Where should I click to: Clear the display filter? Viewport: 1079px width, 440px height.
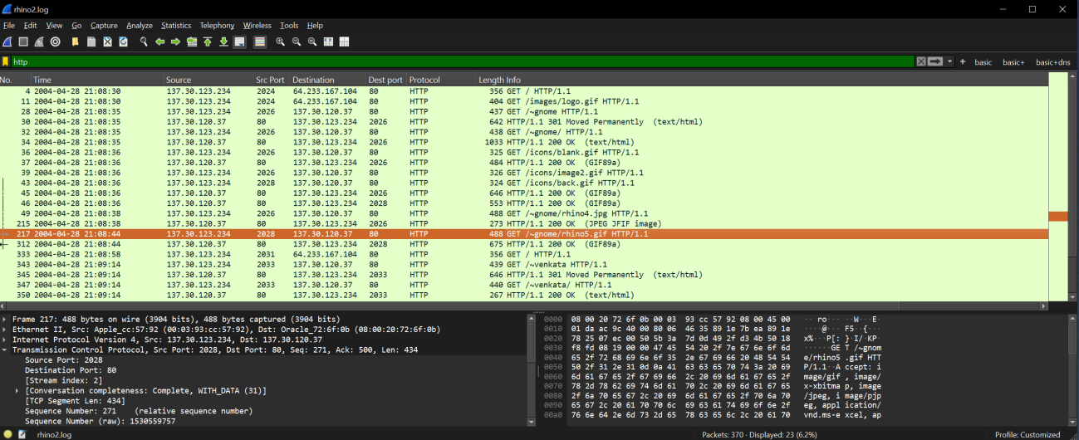click(921, 61)
